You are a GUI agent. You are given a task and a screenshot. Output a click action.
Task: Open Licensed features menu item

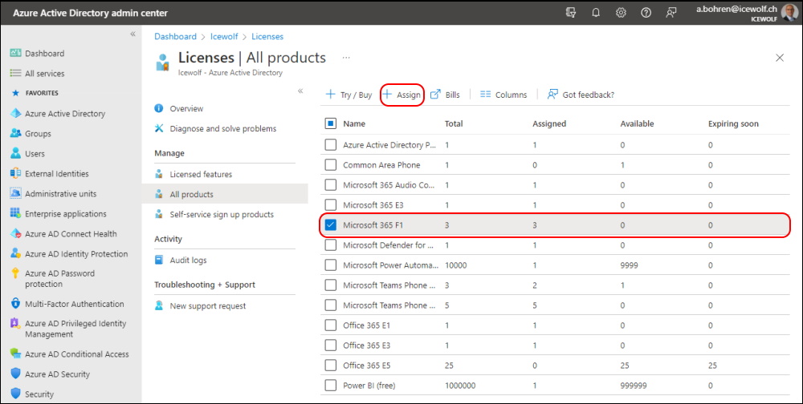[201, 175]
